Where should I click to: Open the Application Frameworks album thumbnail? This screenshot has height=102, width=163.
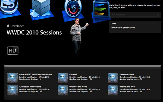[x=12, y=91]
